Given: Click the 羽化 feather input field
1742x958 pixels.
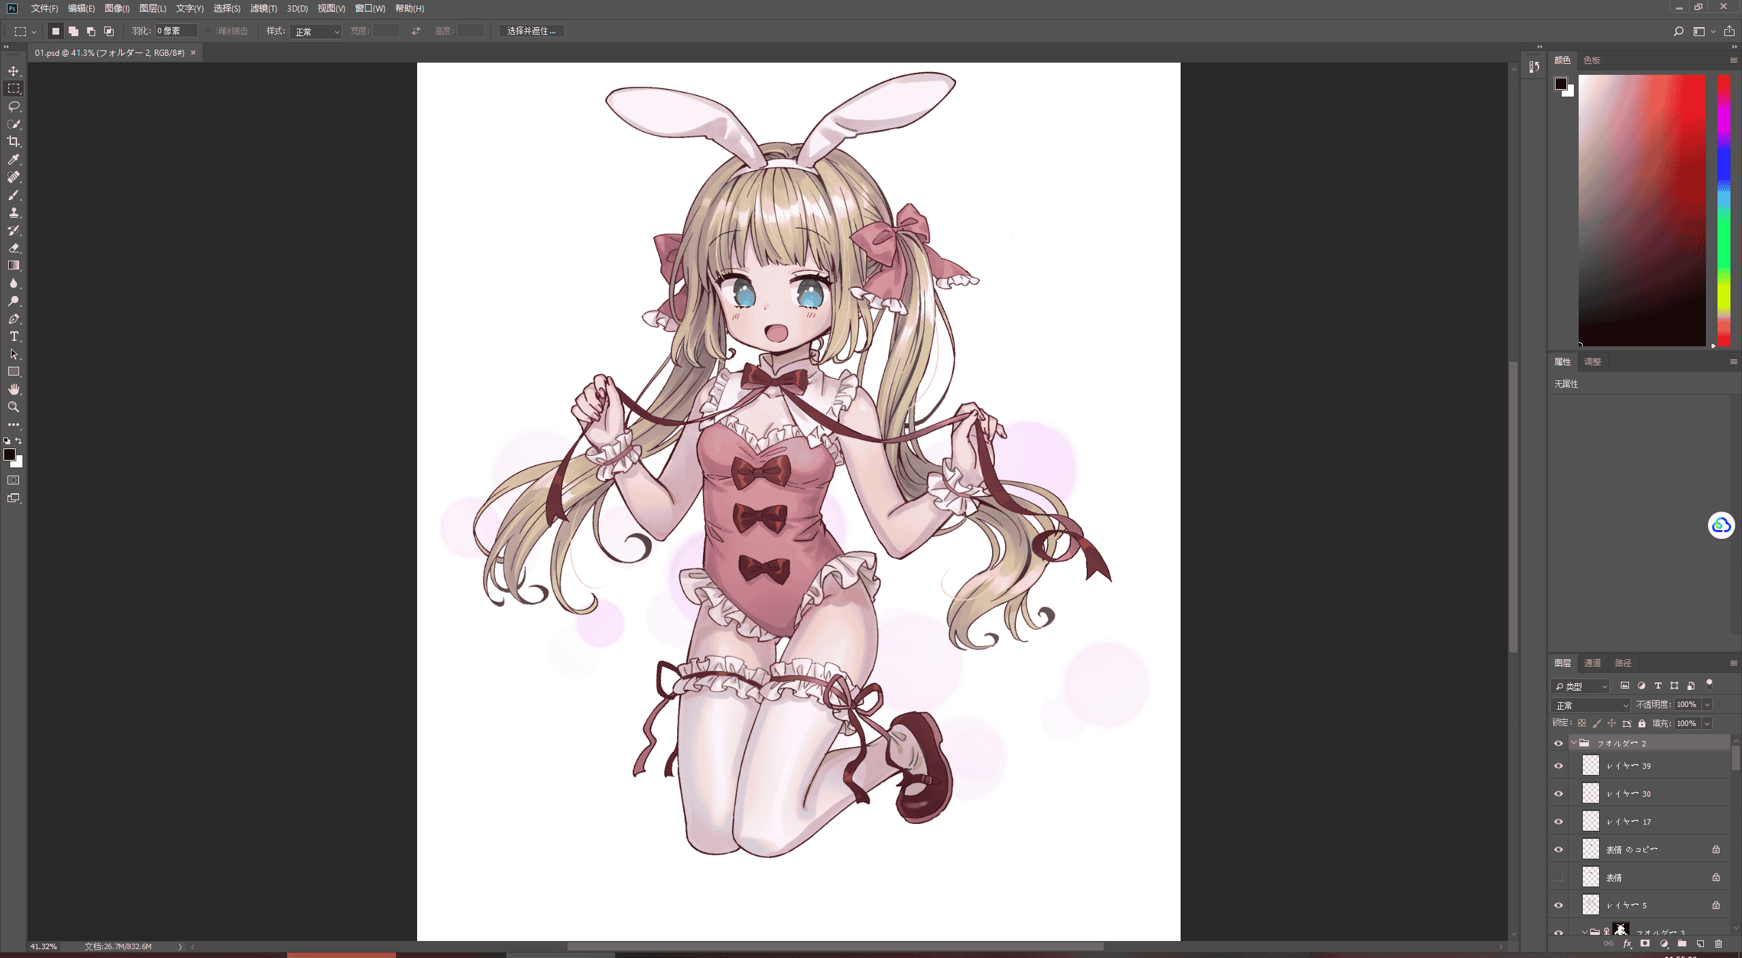Looking at the screenshot, I should 176,31.
